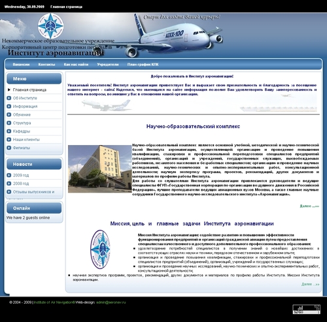Click the building photo thumbnail
Screen dimensions: 327x322
click(100, 169)
